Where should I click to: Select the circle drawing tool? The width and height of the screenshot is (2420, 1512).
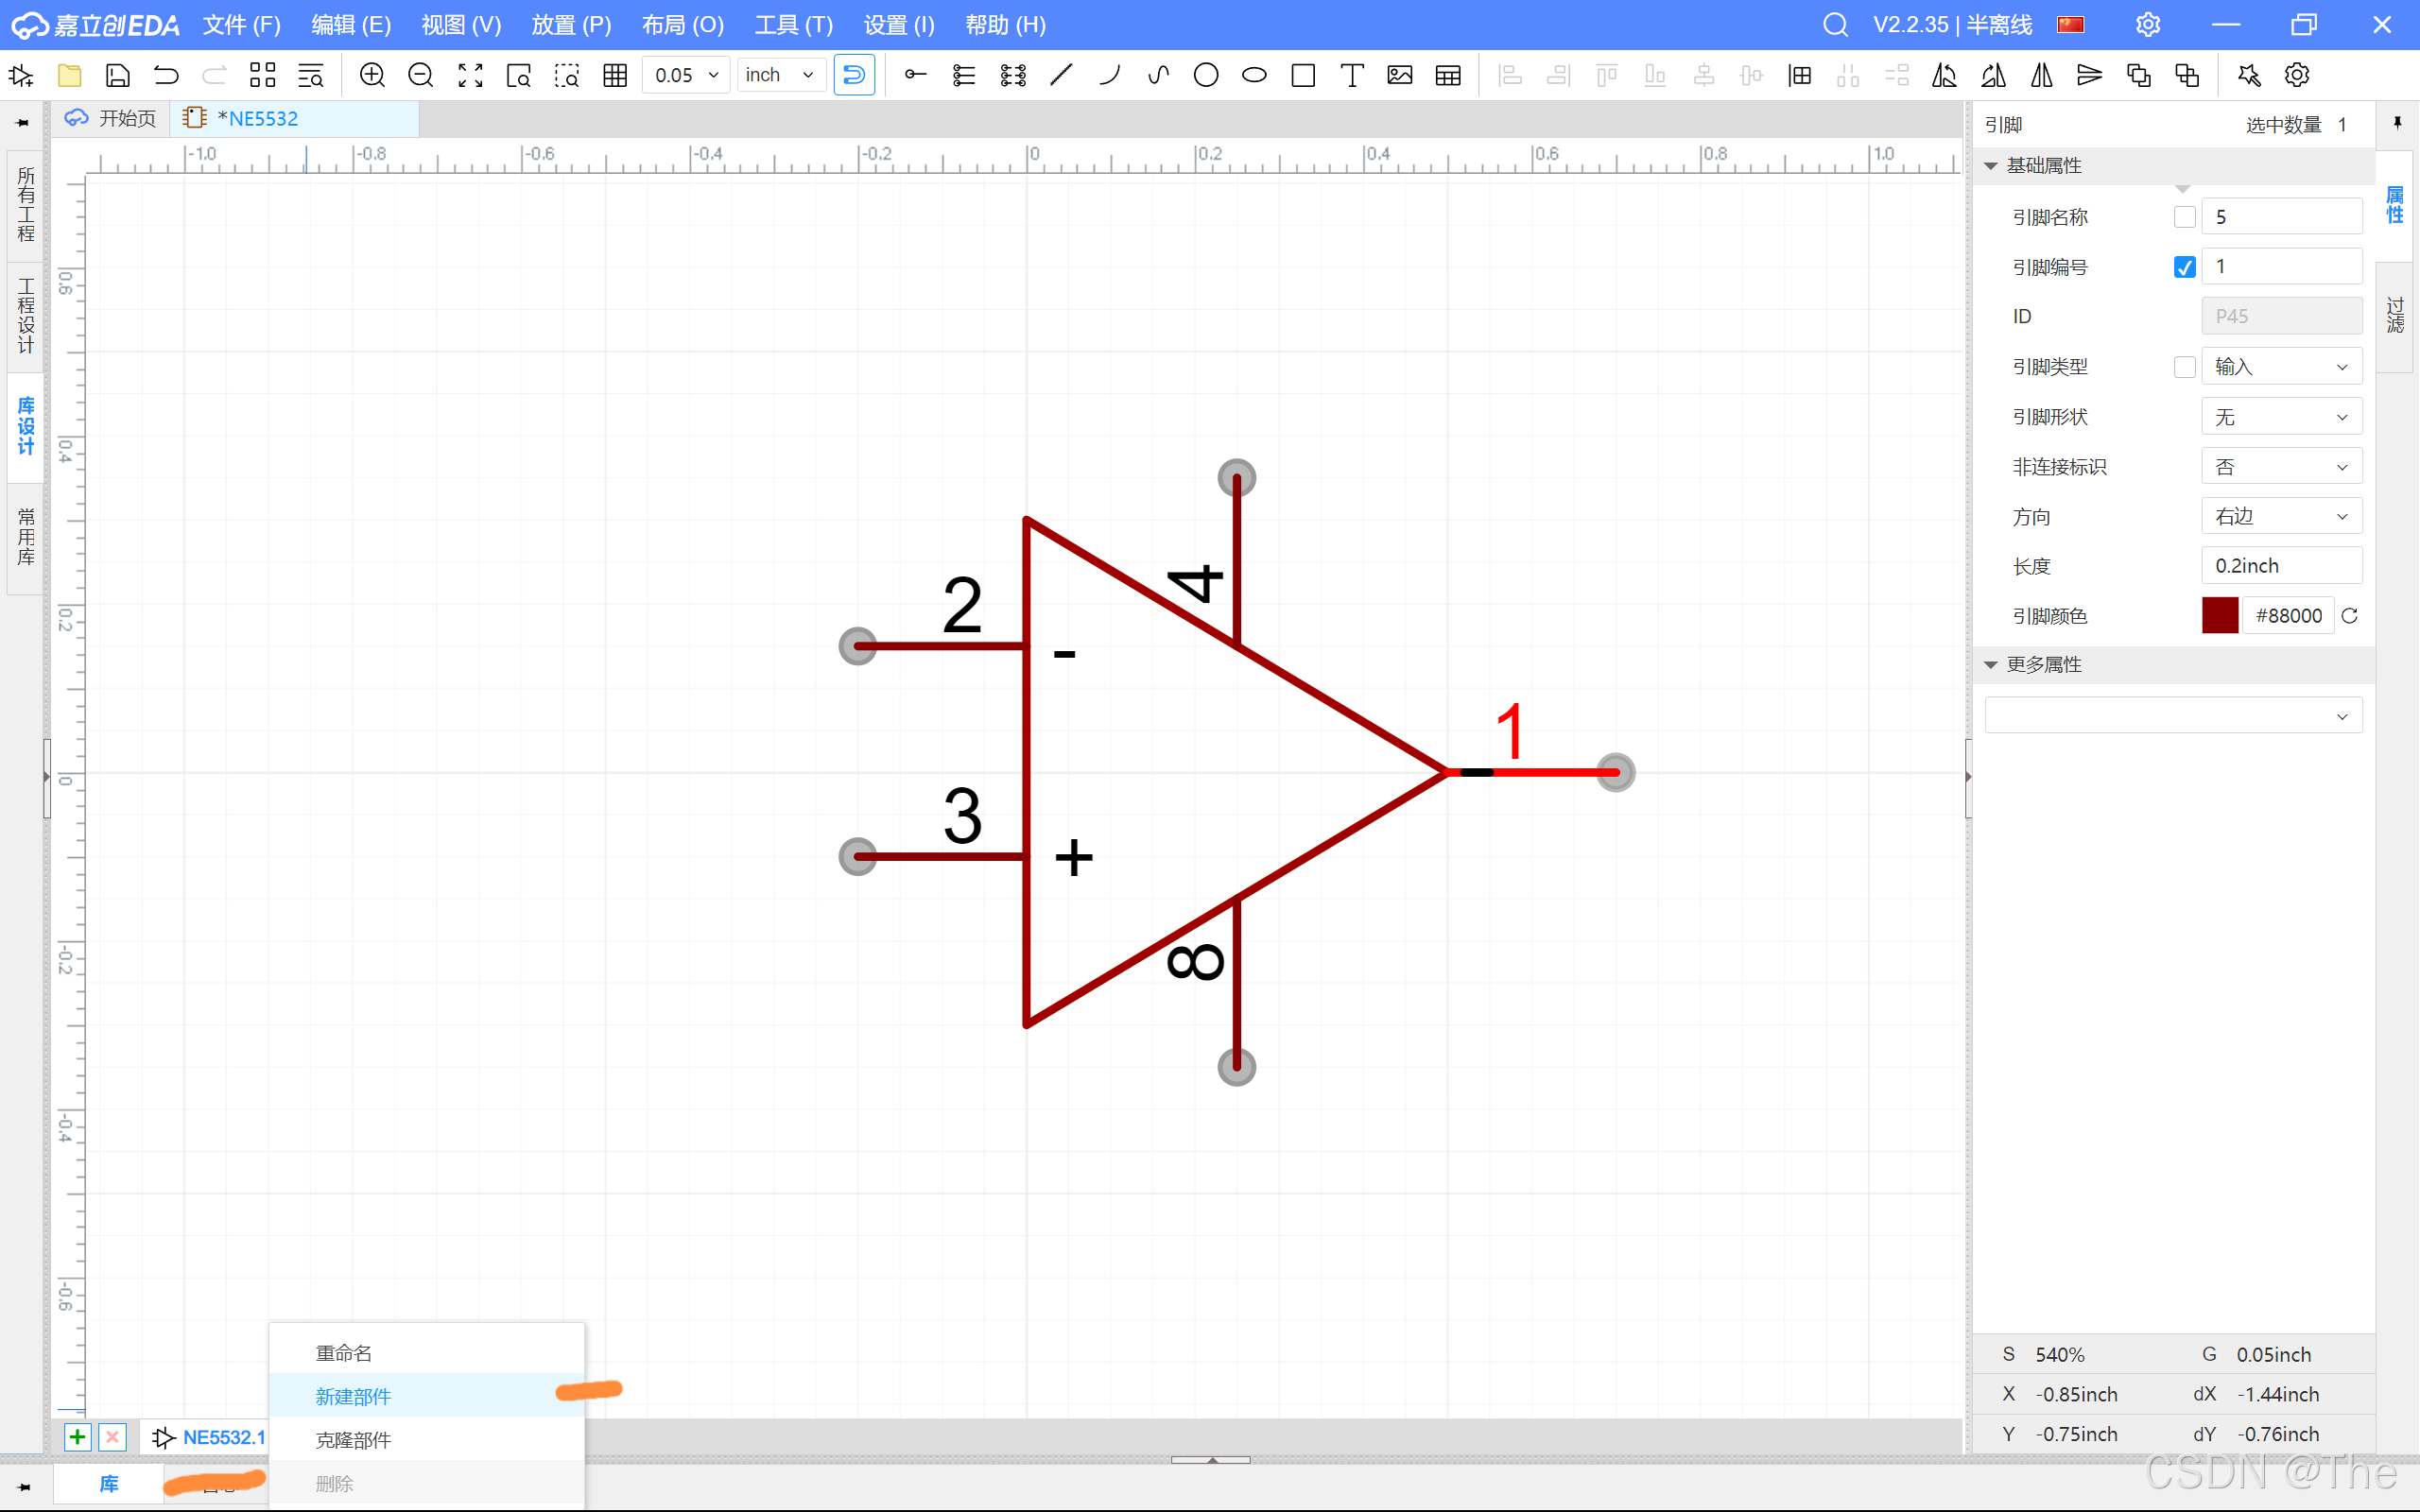(x=1206, y=75)
